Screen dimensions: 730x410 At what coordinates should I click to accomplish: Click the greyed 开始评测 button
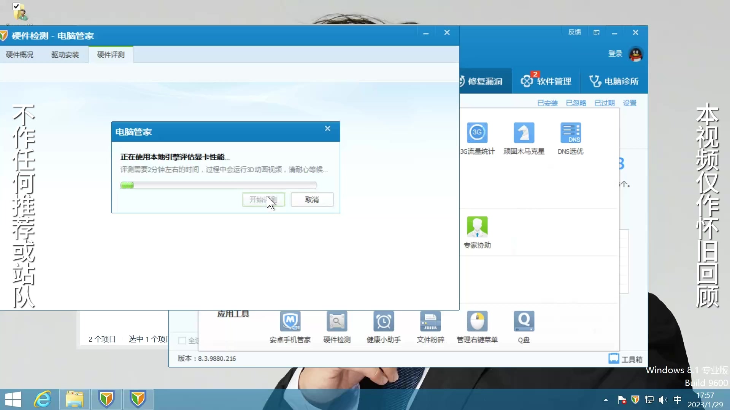pyautogui.click(x=263, y=200)
